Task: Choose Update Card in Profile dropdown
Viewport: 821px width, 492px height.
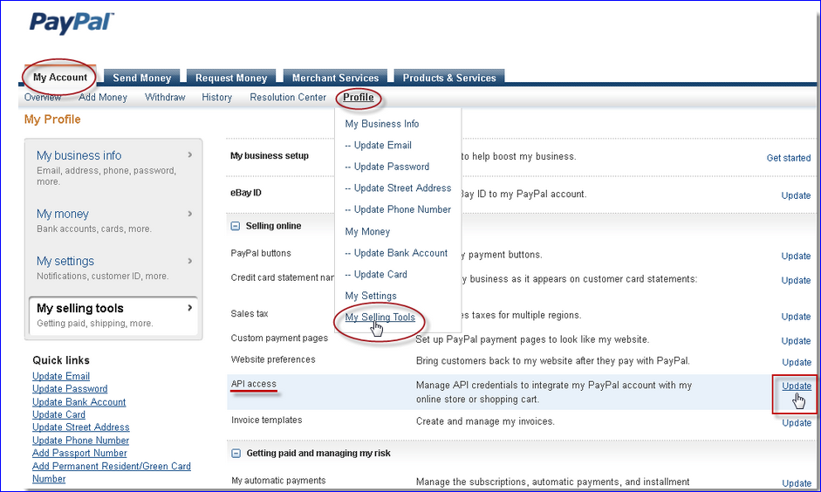Action: click(376, 274)
